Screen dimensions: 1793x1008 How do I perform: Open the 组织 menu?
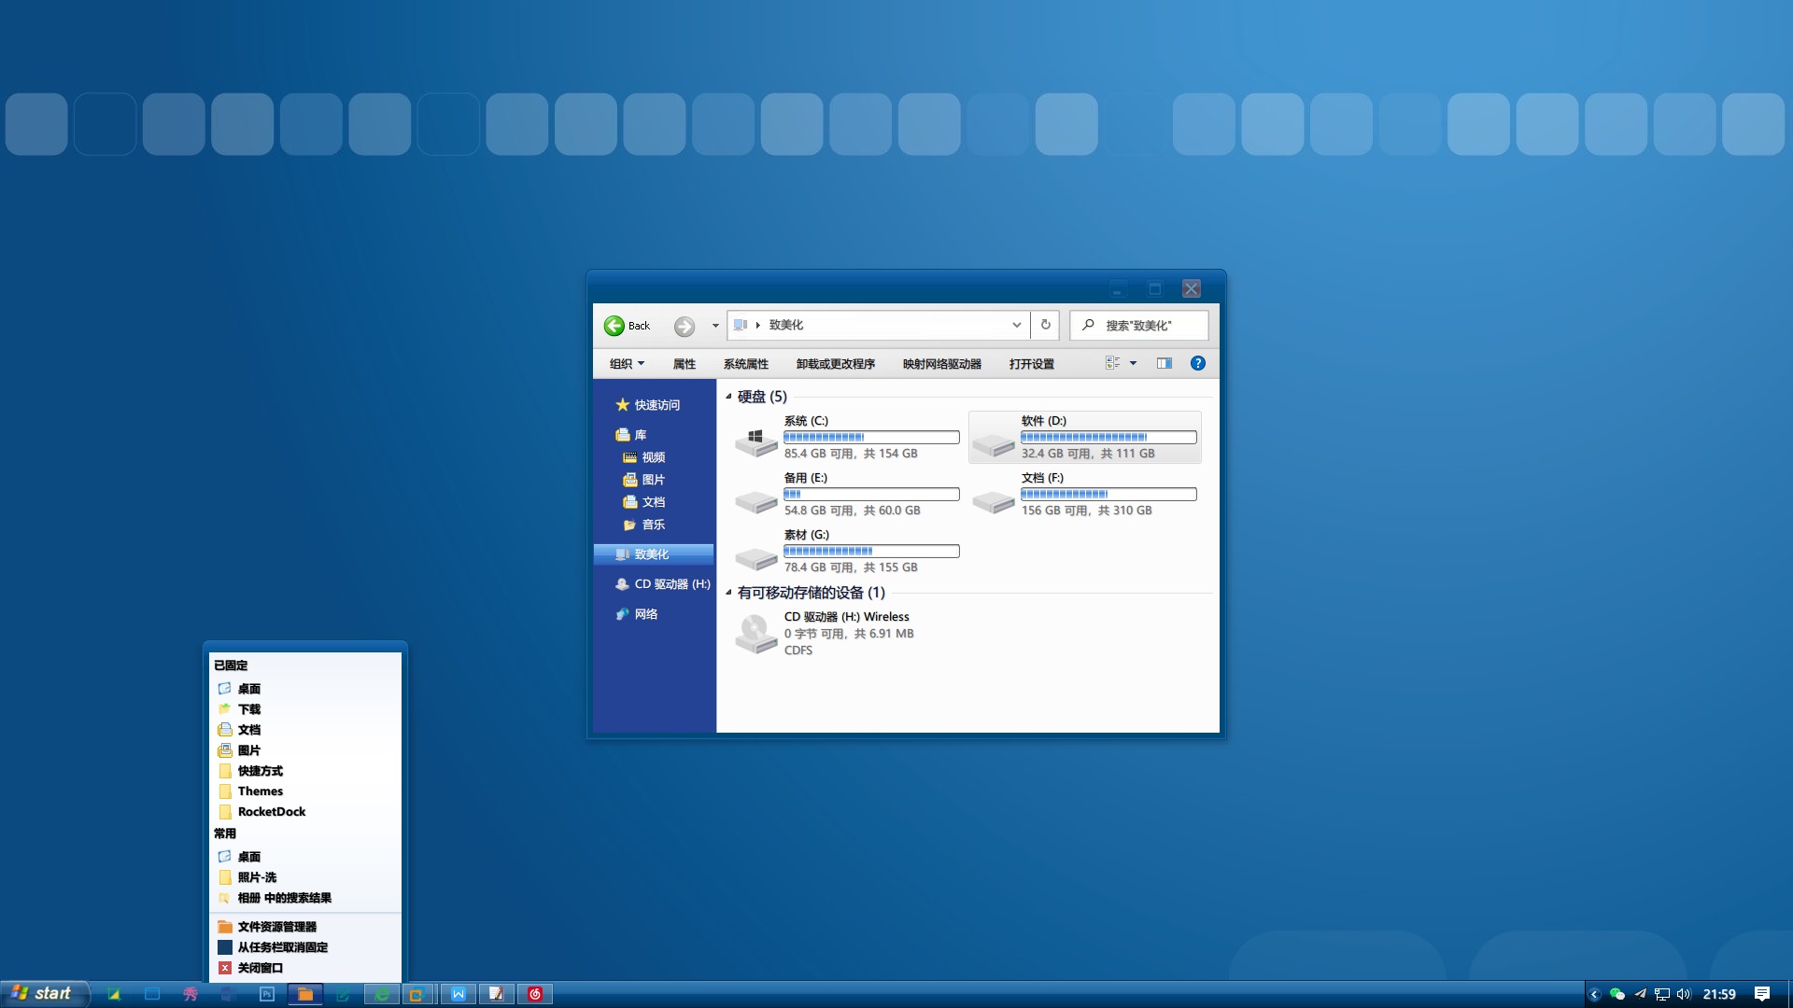627,364
